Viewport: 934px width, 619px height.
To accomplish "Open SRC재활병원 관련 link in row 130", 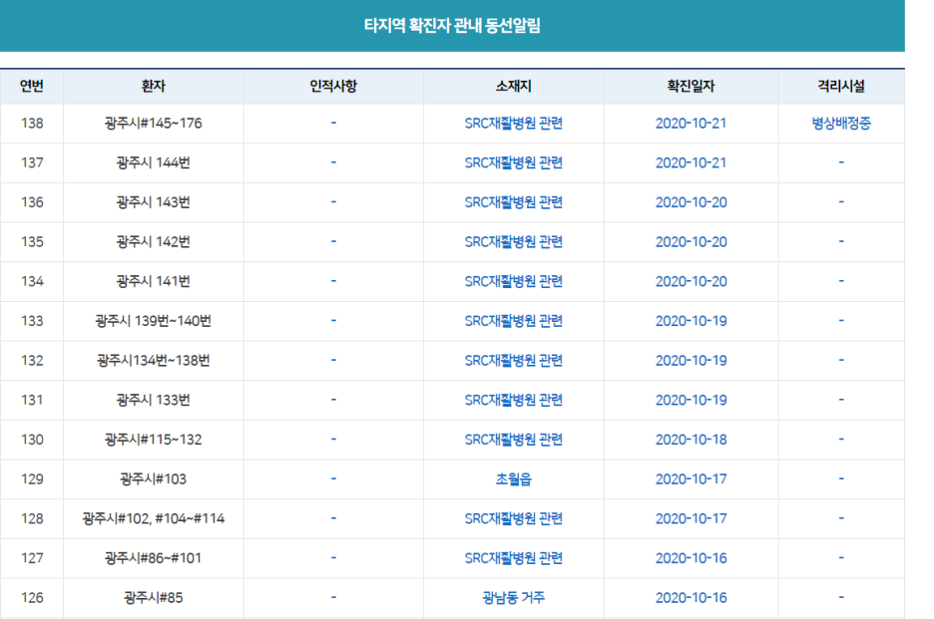I will coord(514,440).
